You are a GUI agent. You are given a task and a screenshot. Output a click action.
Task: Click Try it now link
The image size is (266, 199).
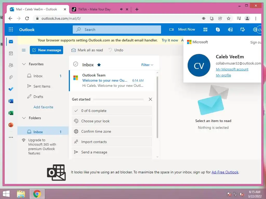170,40
